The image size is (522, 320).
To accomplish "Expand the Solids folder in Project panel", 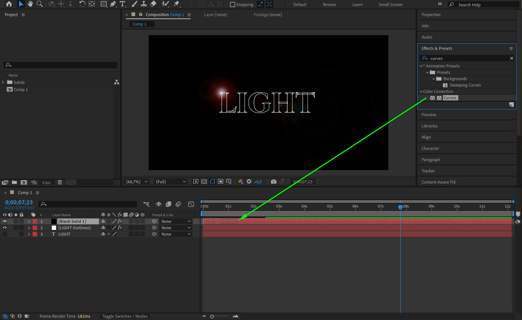I will tap(3, 82).
